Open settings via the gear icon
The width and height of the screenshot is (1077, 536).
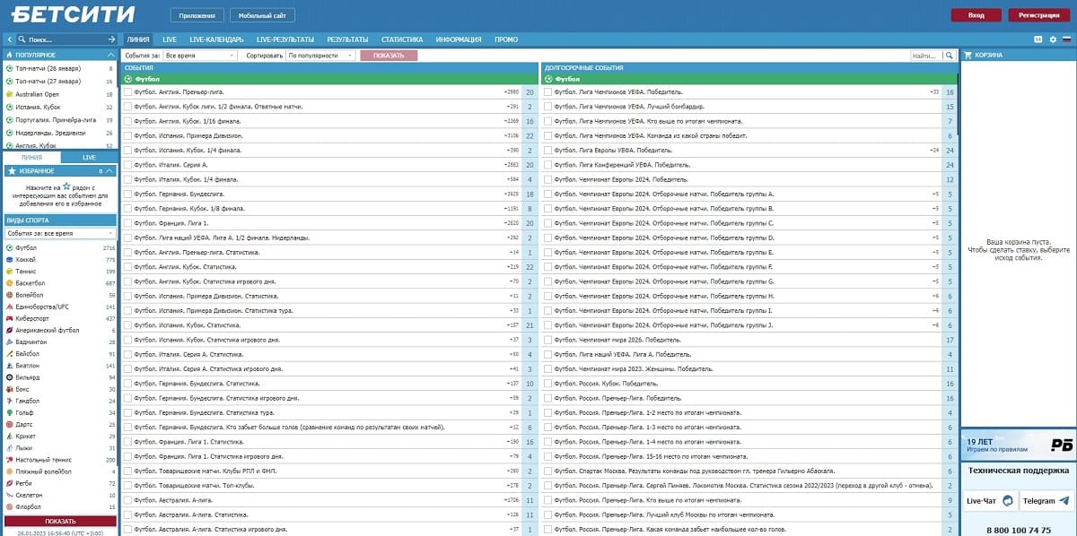coord(1053,39)
